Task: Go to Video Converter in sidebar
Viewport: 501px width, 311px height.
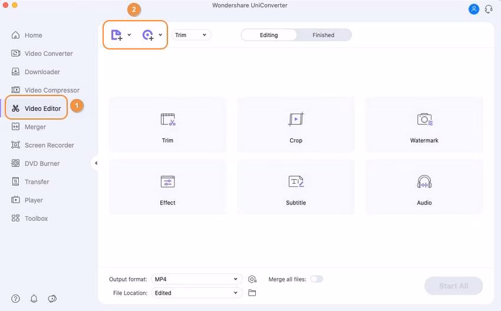Action: coord(48,54)
